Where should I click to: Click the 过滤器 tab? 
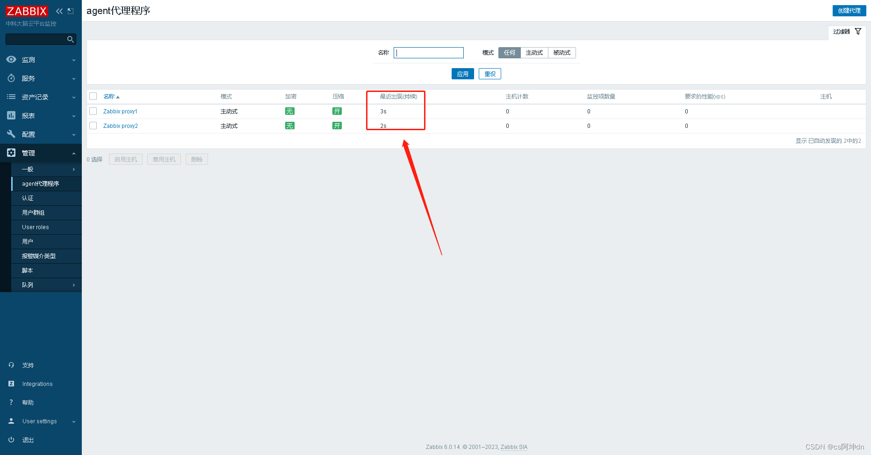click(847, 32)
